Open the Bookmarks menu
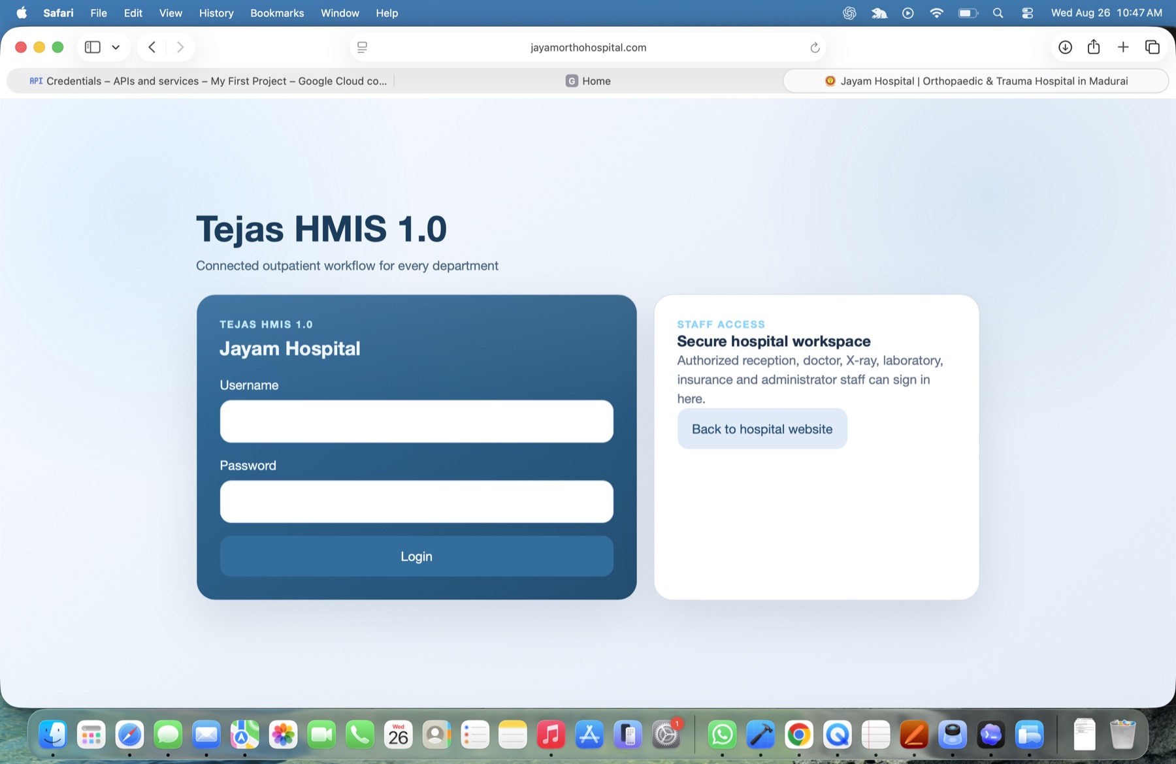 (277, 13)
